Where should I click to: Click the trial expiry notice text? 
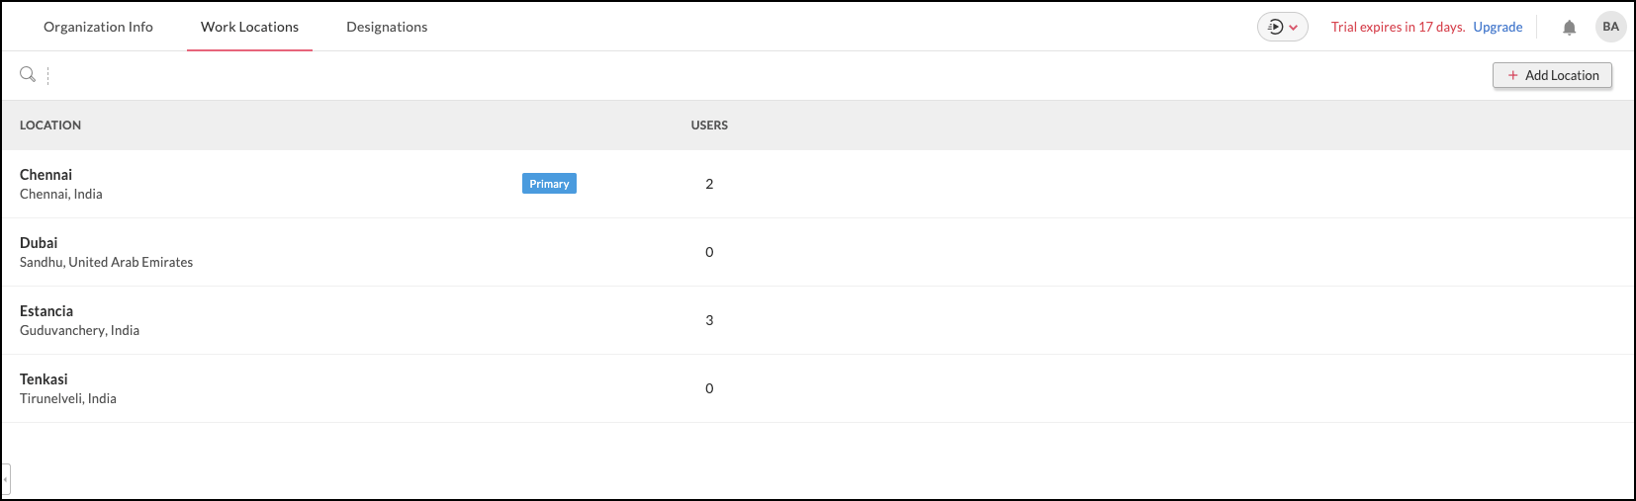(x=1397, y=27)
